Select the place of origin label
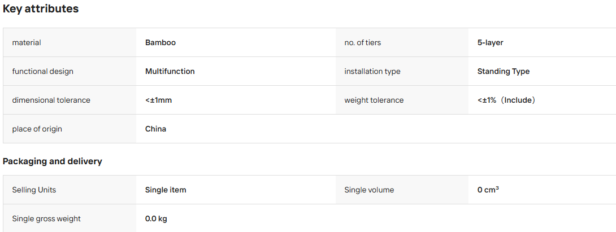The image size is (616, 232). point(37,129)
